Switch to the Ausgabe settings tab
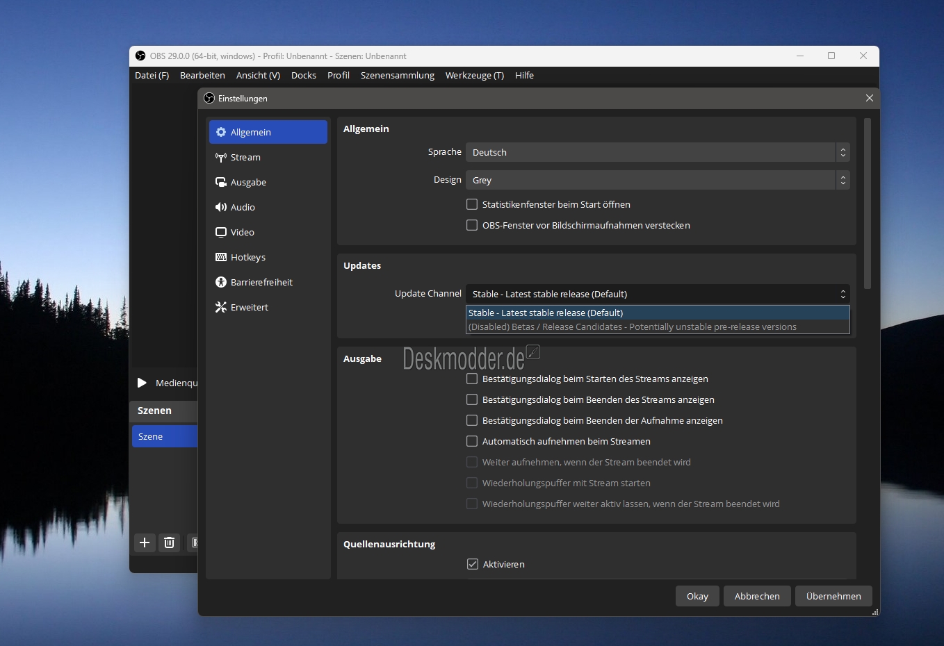This screenshot has width=944, height=646. [268, 182]
